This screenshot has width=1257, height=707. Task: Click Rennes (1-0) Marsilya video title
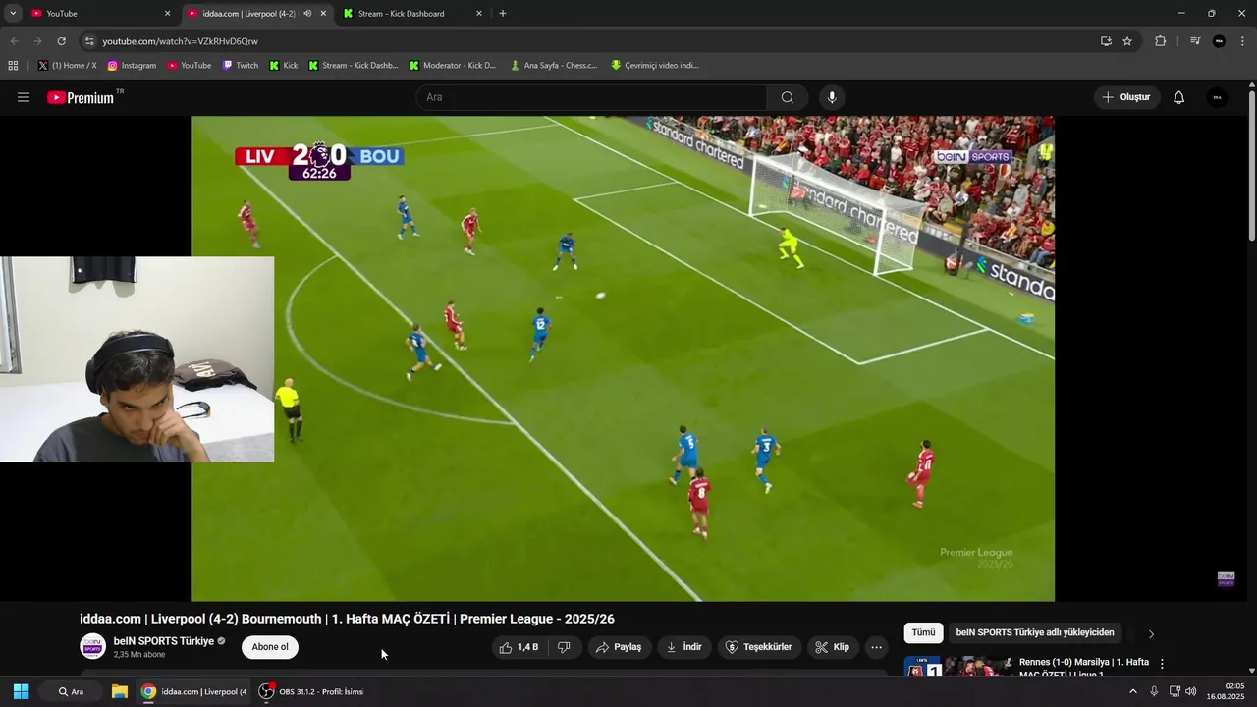click(1083, 667)
